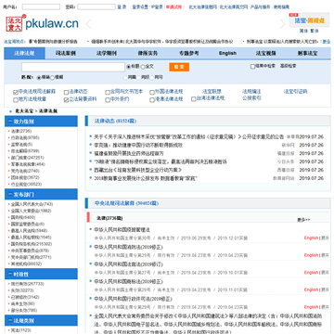Screen dimensions: 334x334
Task: Click the left carousel arrow beside logo
Action: [x=88, y=24]
